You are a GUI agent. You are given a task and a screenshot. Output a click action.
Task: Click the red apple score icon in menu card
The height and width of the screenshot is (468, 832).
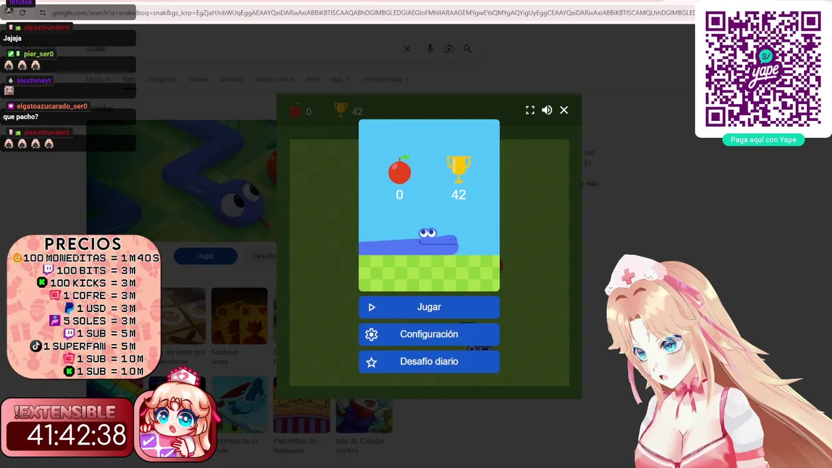pyautogui.click(x=400, y=170)
